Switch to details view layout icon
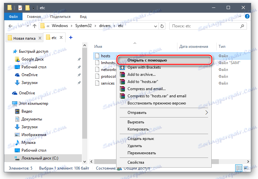 coord(239,168)
